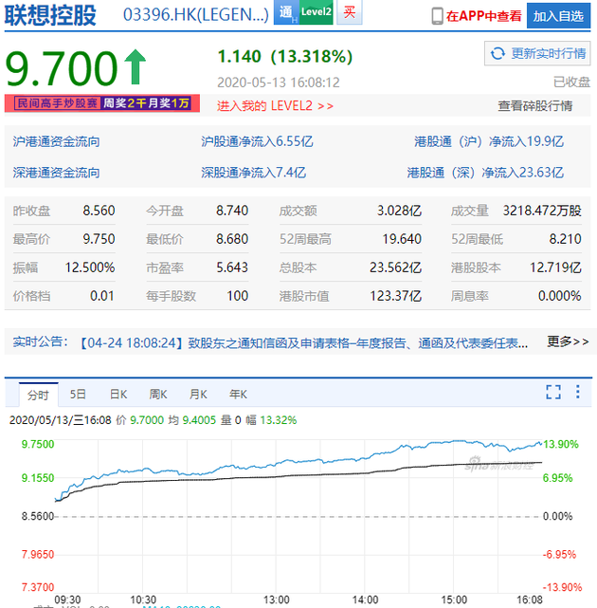Click the green up arrow by price
This screenshot has height=608, width=597.
coord(136,66)
